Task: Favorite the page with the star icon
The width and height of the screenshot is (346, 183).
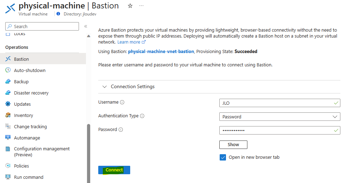Action: click(130, 6)
